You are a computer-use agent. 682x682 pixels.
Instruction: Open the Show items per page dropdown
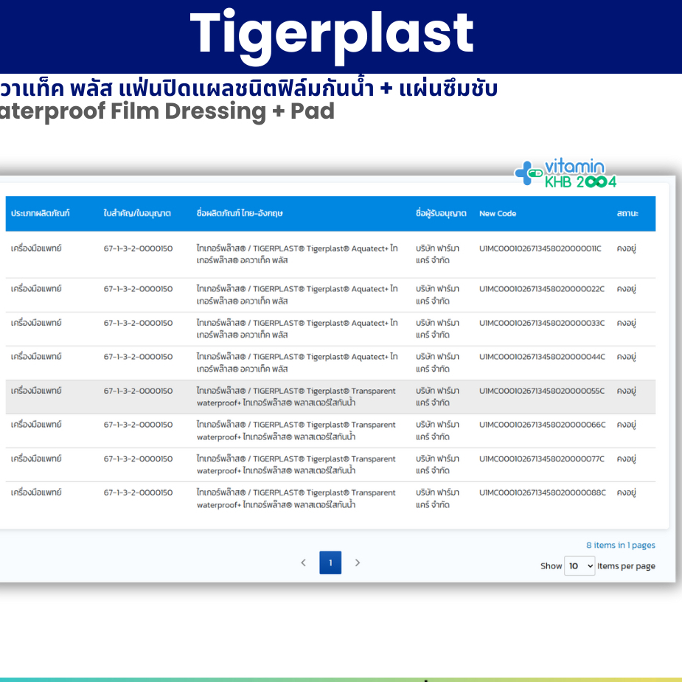580,566
